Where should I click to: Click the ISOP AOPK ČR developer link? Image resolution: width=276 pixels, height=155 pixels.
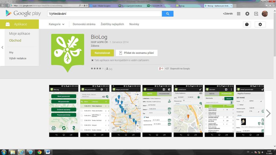point(99,42)
